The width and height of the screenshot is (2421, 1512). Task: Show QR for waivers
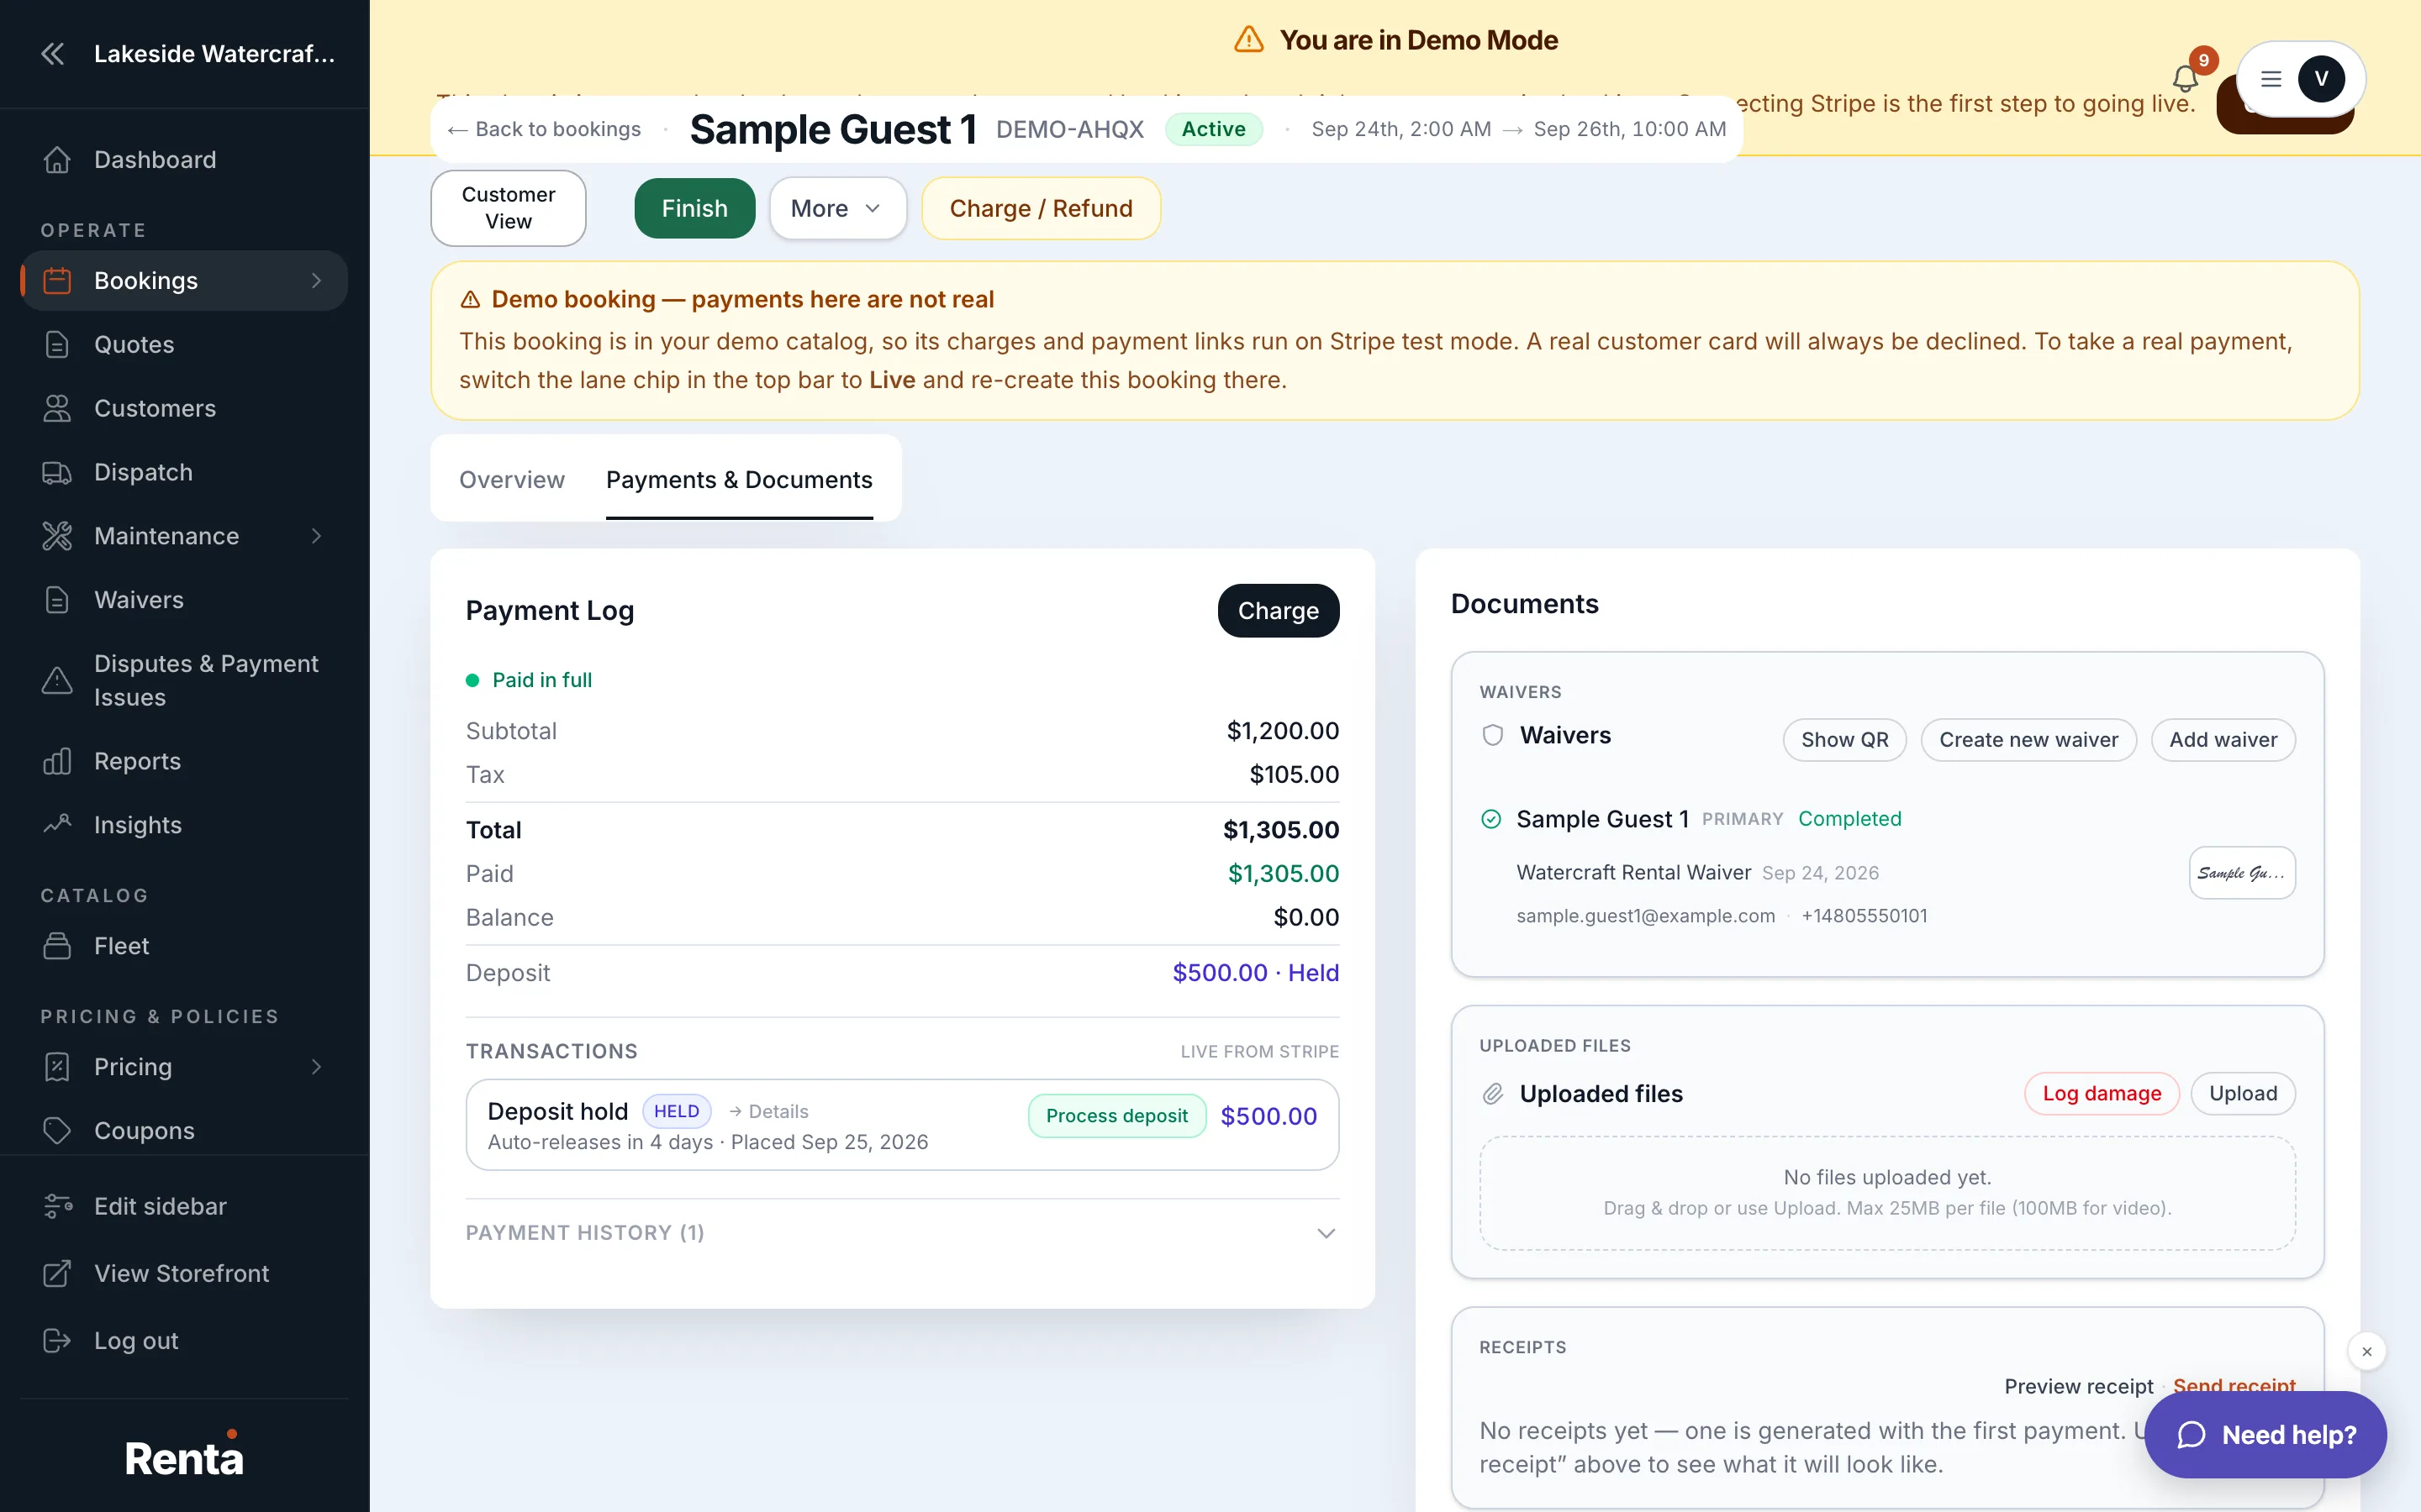[x=1843, y=740]
